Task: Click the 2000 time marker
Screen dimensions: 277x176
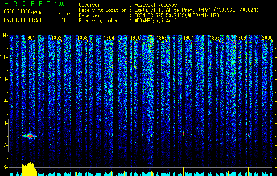Action: pos(267,38)
